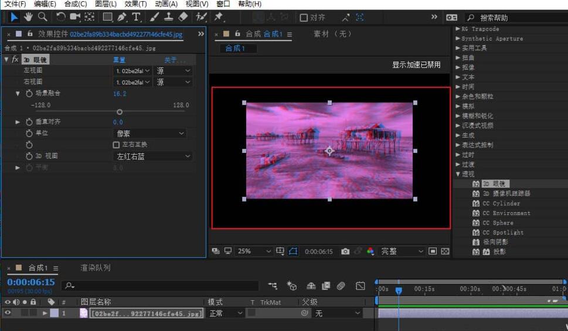Select the Puppet Pin tool

point(219,16)
